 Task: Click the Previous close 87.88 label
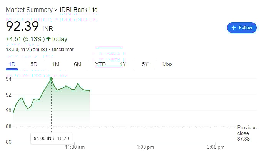click(246, 133)
